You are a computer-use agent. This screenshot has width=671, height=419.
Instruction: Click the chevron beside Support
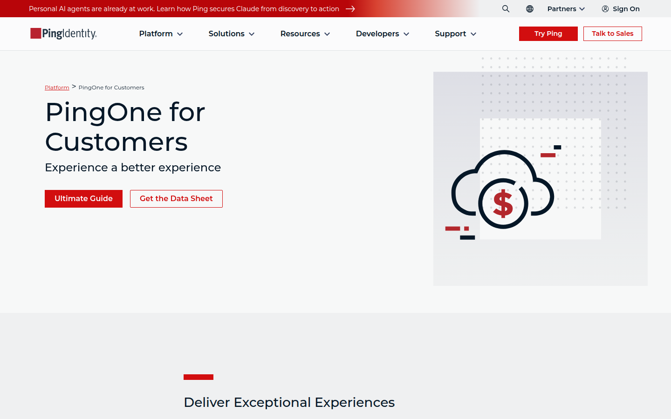pos(473,34)
